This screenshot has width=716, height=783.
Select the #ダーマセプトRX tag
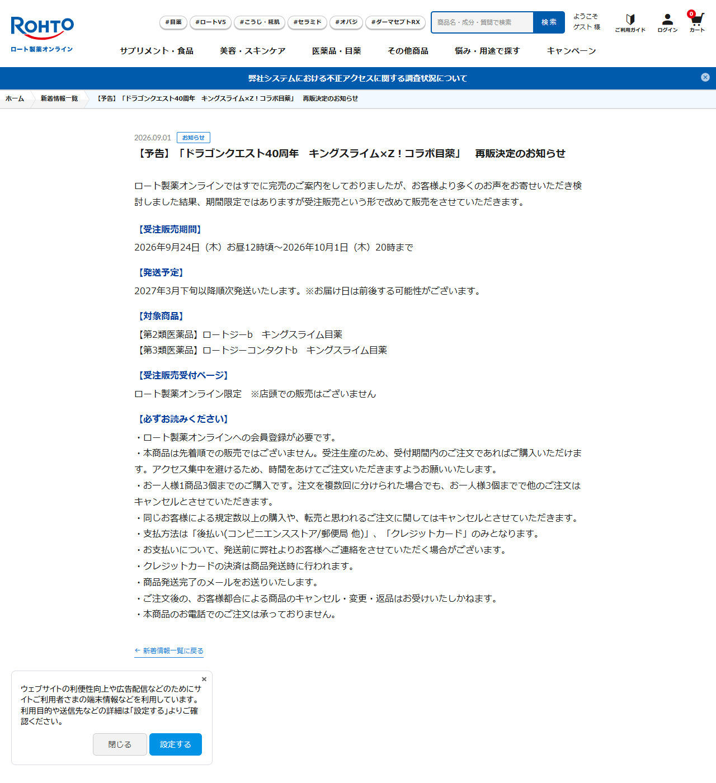395,22
